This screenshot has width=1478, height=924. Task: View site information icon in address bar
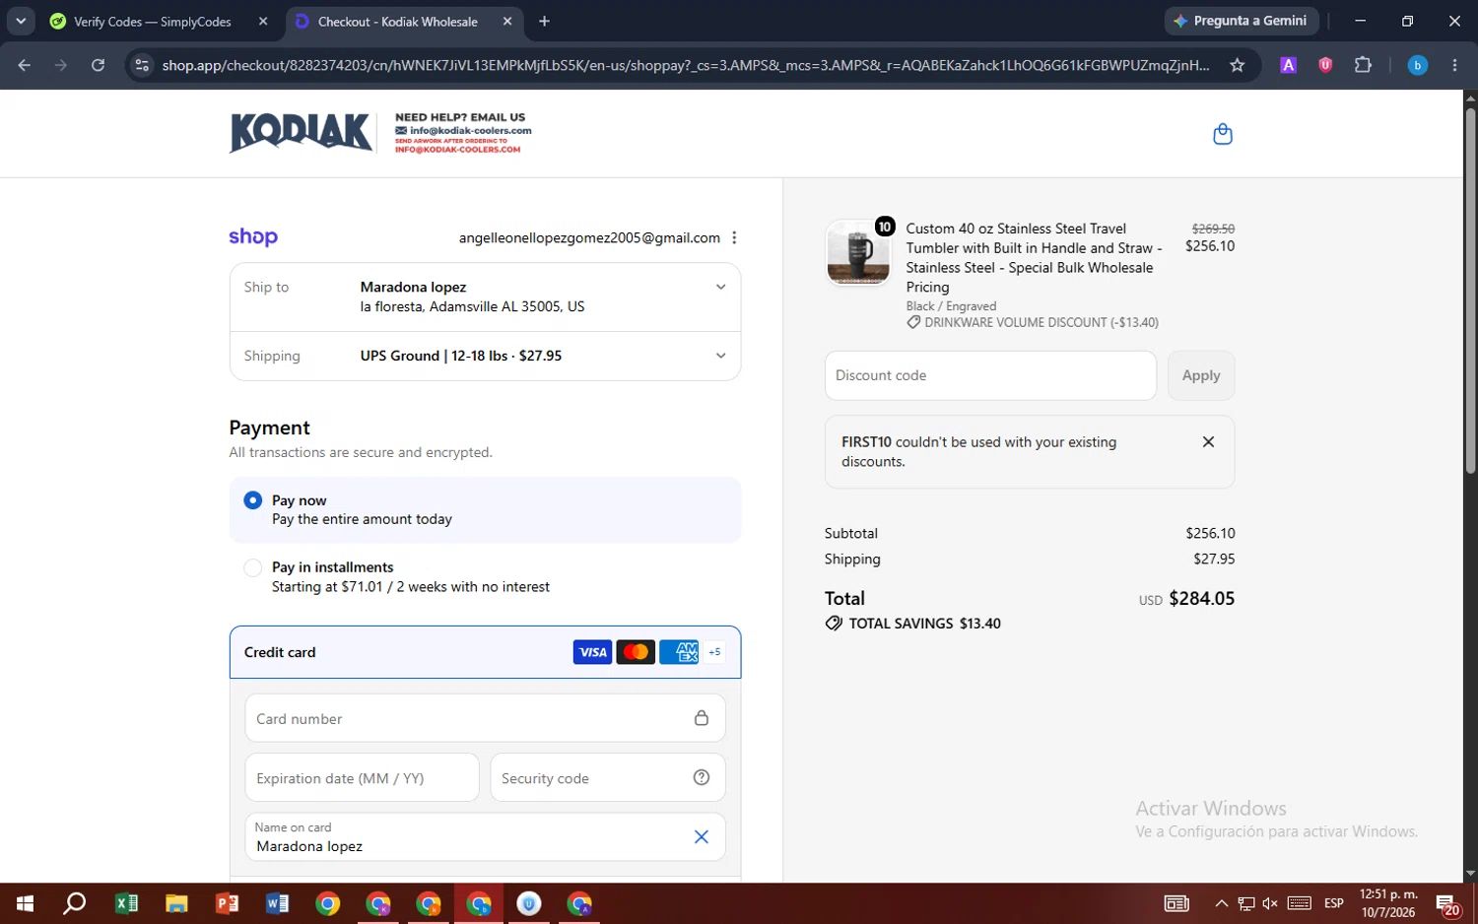click(x=142, y=65)
